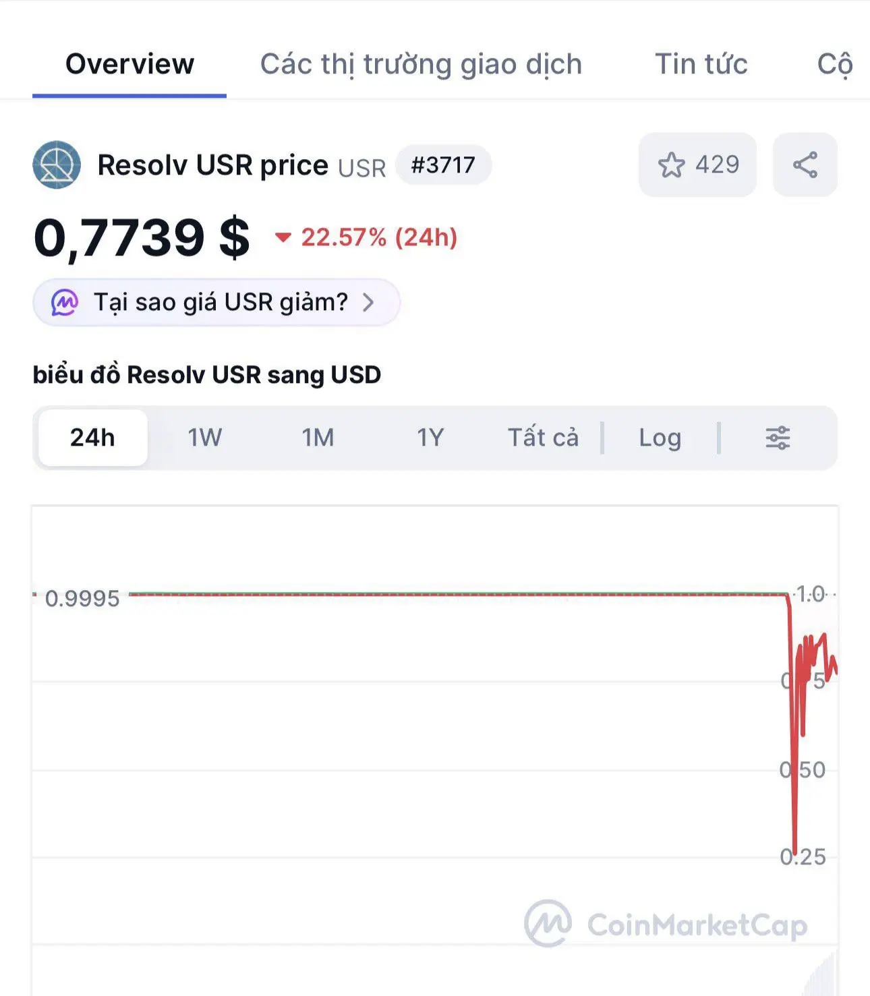The width and height of the screenshot is (870, 996).
Task: Show the 'Tất cả' full history range
Action: pos(543,438)
